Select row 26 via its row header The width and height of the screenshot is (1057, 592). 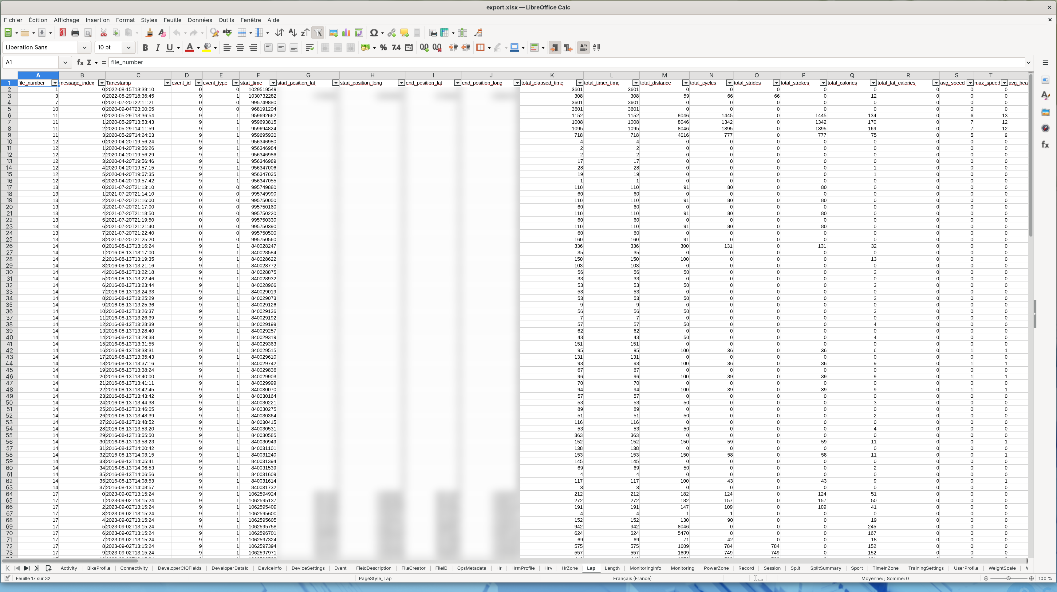pyautogui.click(x=9, y=246)
